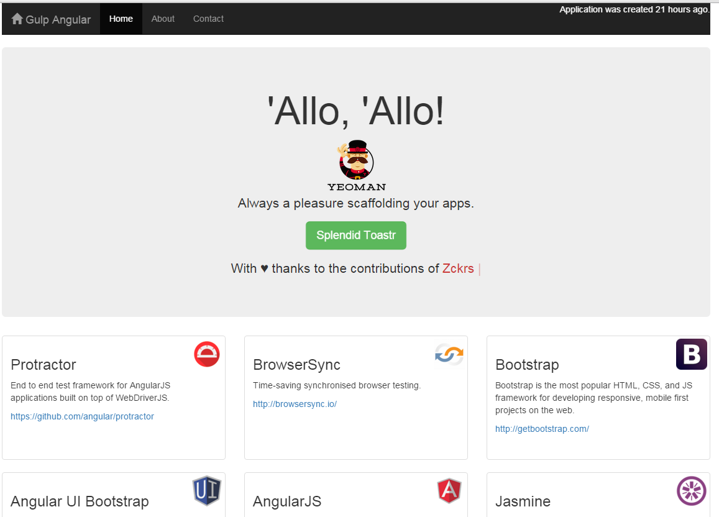719x517 pixels.
Task: Click the Protractor card heading
Action: (x=43, y=365)
